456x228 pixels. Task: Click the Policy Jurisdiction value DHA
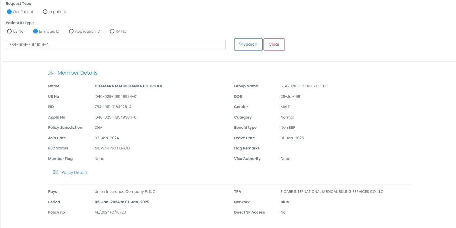99,127
